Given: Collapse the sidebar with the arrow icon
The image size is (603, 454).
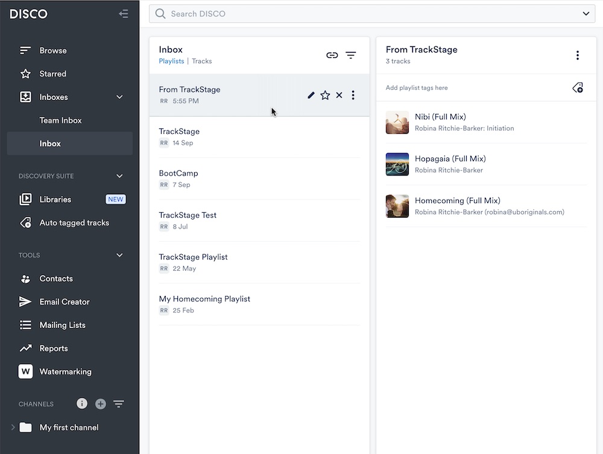Looking at the screenshot, I should click(124, 14).
